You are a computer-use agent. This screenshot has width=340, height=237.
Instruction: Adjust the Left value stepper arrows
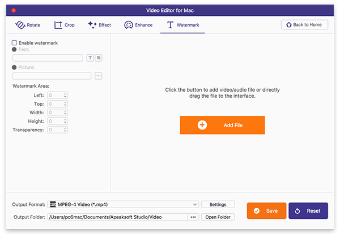[x=65, y=95]
